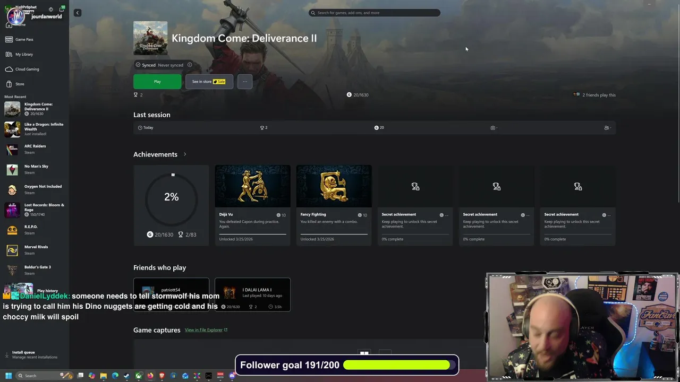Expand Achievements with the chevron arrow
This screenshot has width=680, height=382.
(x=185, y=154)
